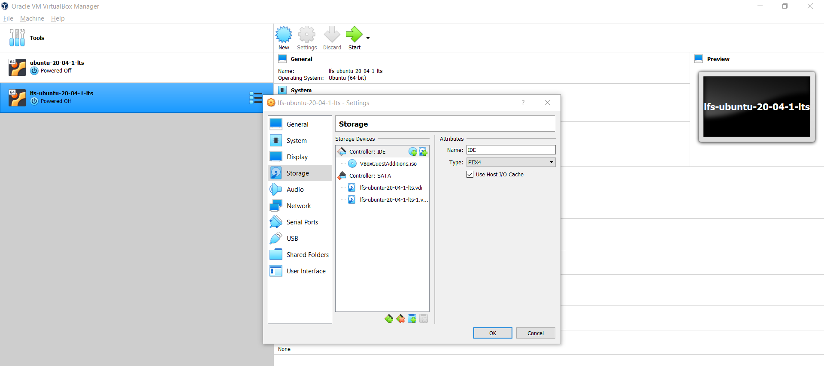Restore down the VirtualBox Manager window
The height and width of the screenshot is (366, 824).
pos(785,6)
